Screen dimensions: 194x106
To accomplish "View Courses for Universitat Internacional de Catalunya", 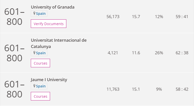I will [41, 63].
